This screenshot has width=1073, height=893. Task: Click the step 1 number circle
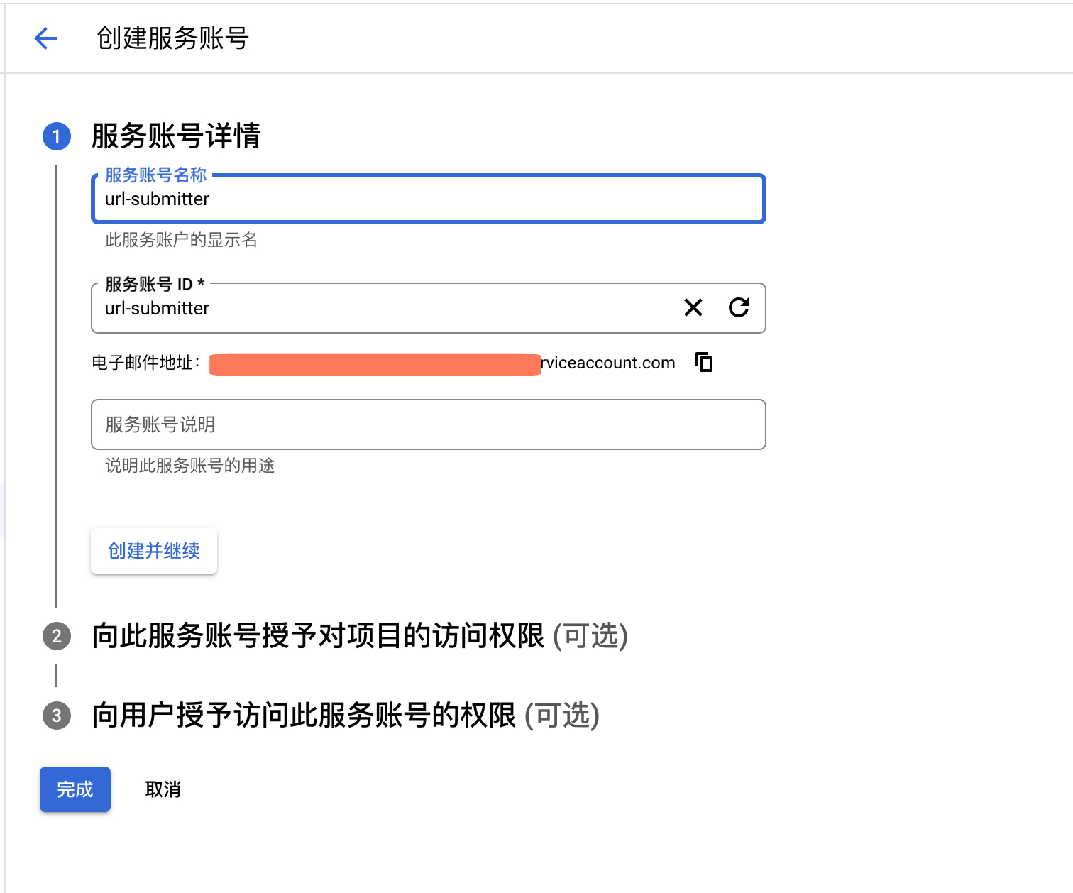tap(57, 136)
